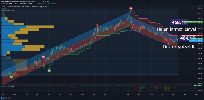Click the Müthiş Osilatör (AO) indicator legend
This screenshot has width=204, height=100.
tap(8, 86)
